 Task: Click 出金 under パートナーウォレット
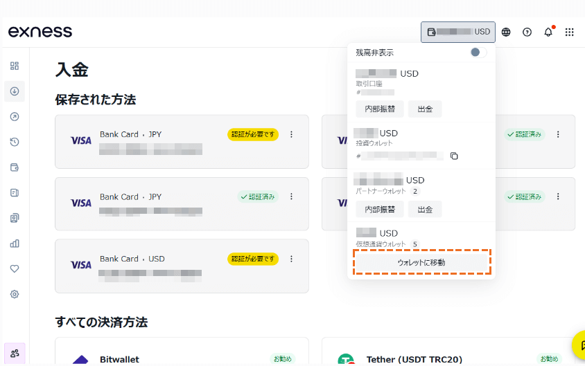425,209
